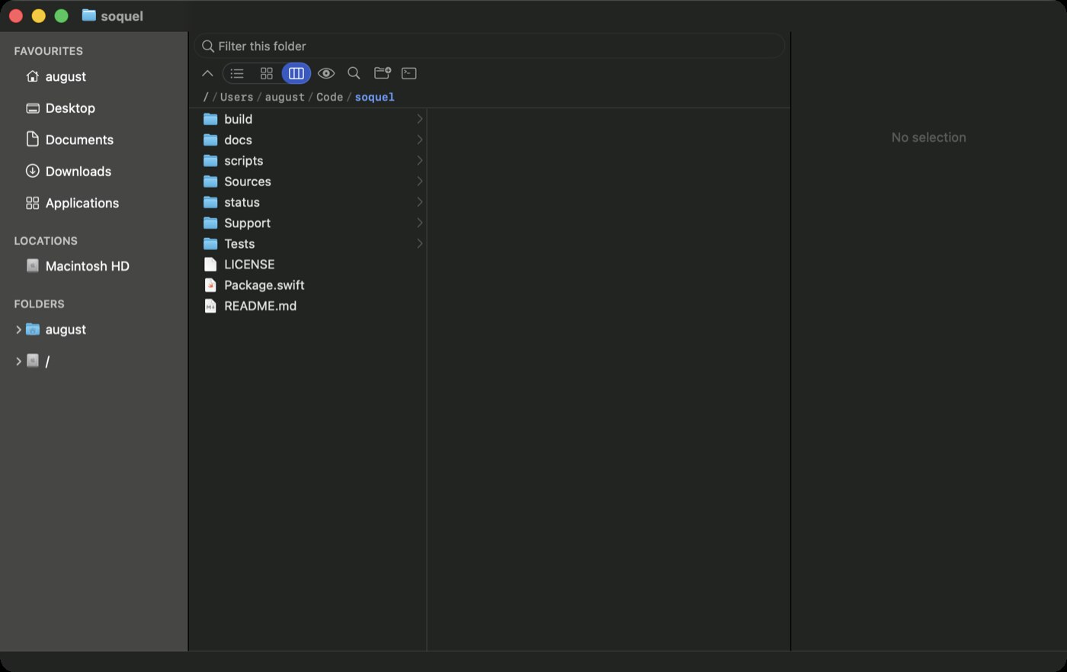Click the home icon beside august

click(x=32, y=76)
